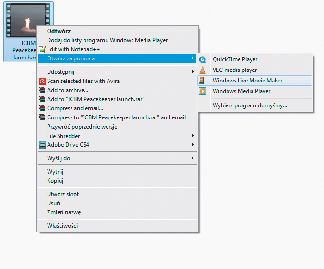This screenshot has width=324, height=269.
Task: Click the VLC media player cone icon
Action: coord(203,70)
